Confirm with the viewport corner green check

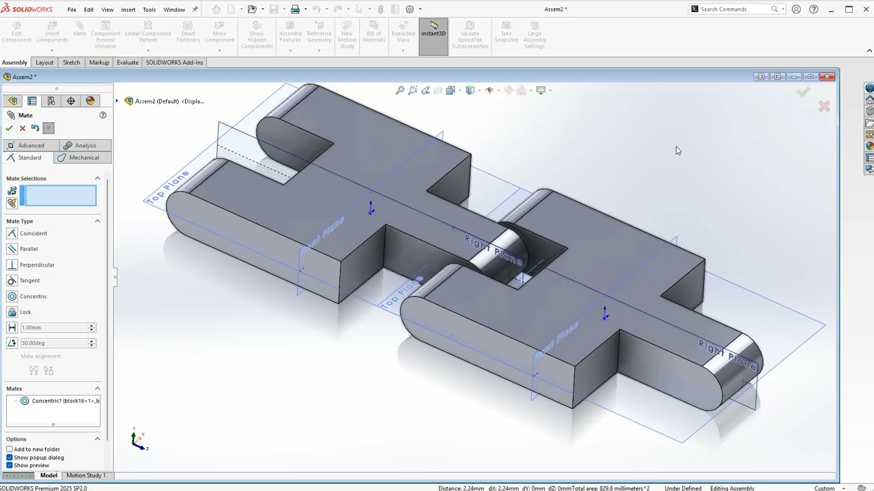pos(804,91)
